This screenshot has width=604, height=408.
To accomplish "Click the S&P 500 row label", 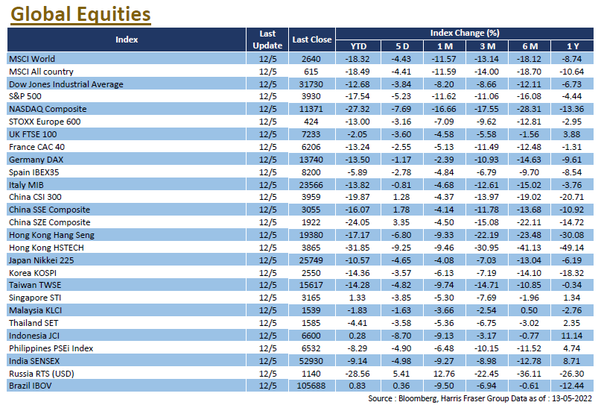I will pos(25,96).
